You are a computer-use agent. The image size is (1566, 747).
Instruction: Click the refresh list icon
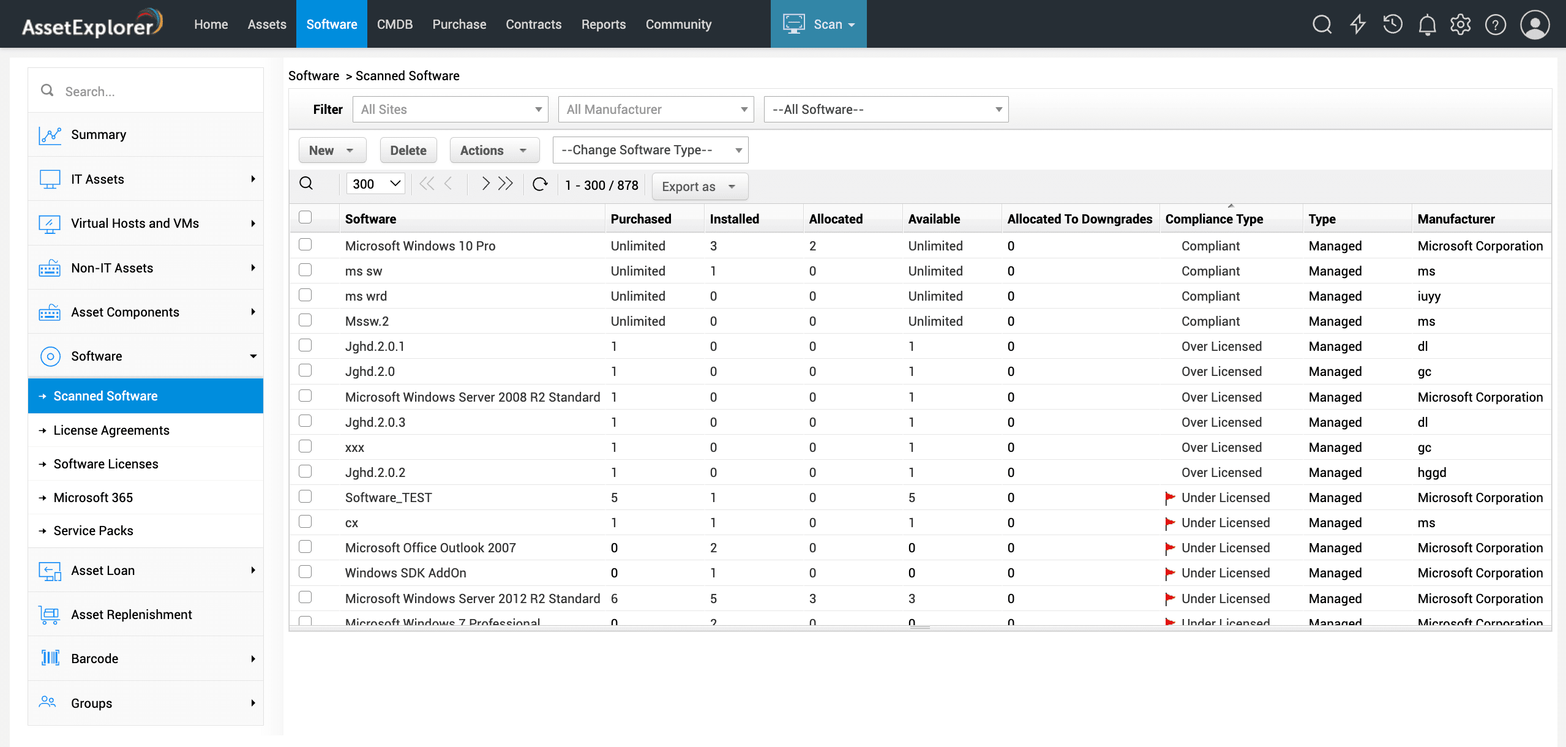click(539, 184)
